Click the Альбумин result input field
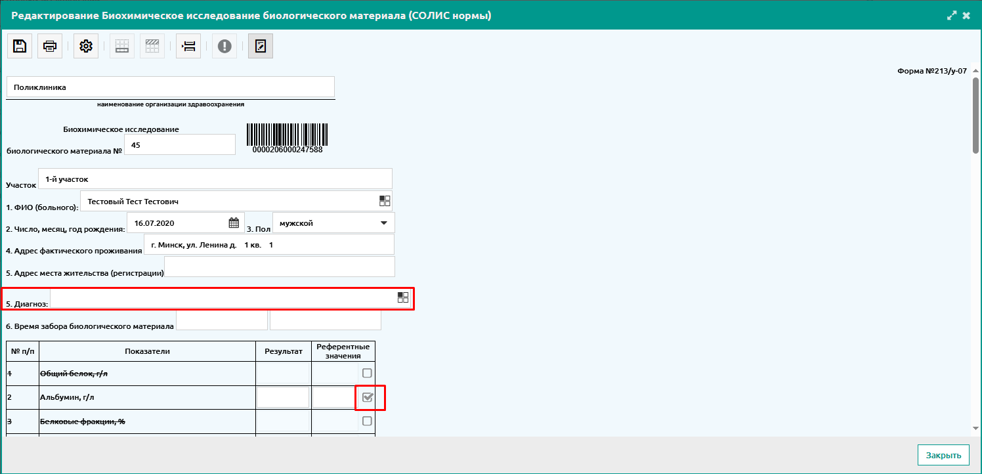The height and width of the screenshot is (474, 982). click(283, 397)
